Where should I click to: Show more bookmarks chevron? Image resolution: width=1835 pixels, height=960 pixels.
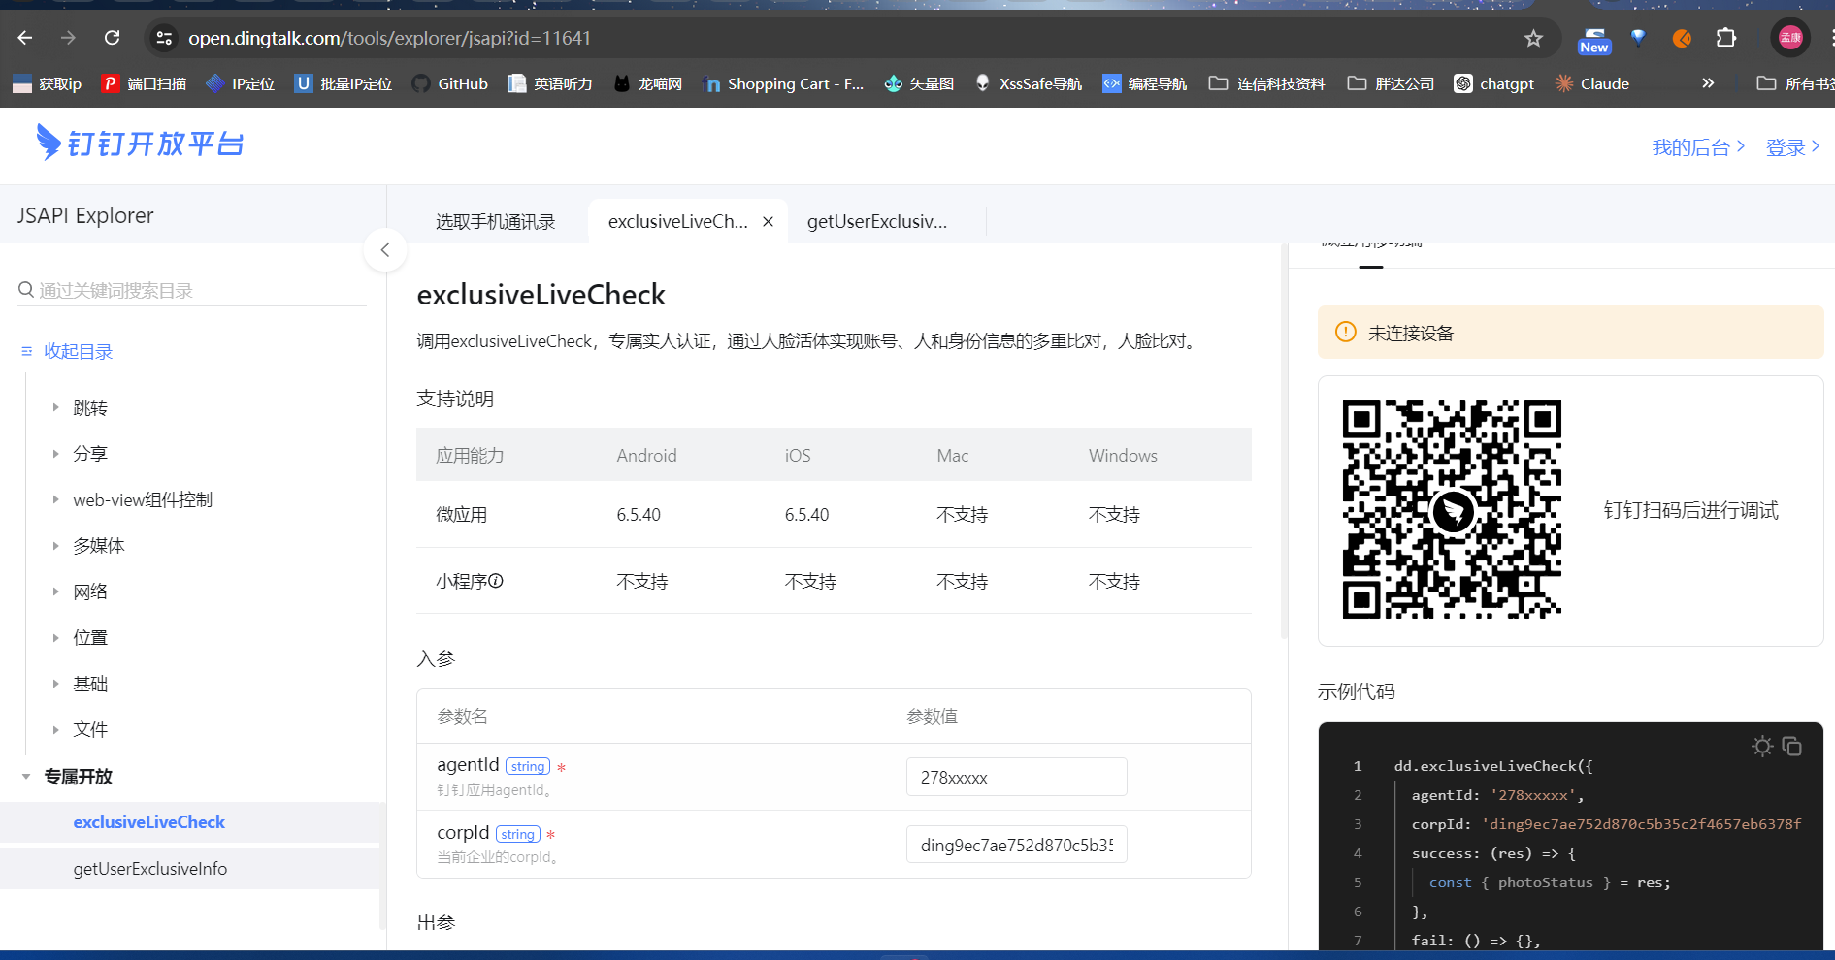1708,83
